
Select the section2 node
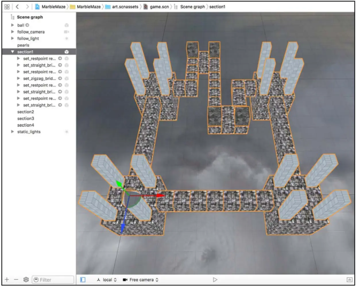coord(26,112)
